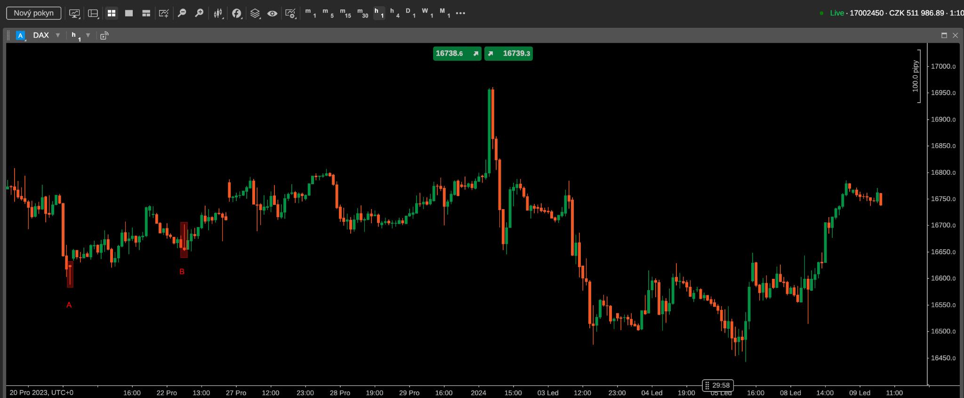Click the 16739.3 buy price button

508,53
